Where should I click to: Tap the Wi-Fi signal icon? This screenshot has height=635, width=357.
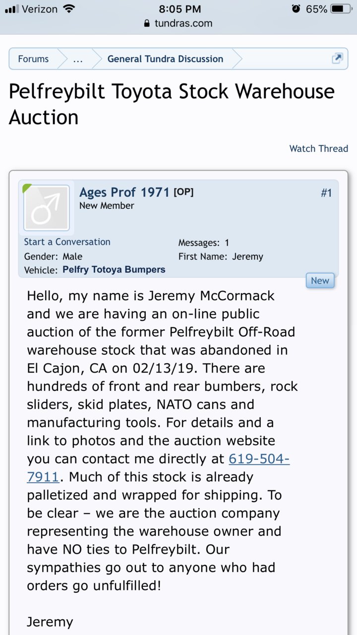[69, 8]
